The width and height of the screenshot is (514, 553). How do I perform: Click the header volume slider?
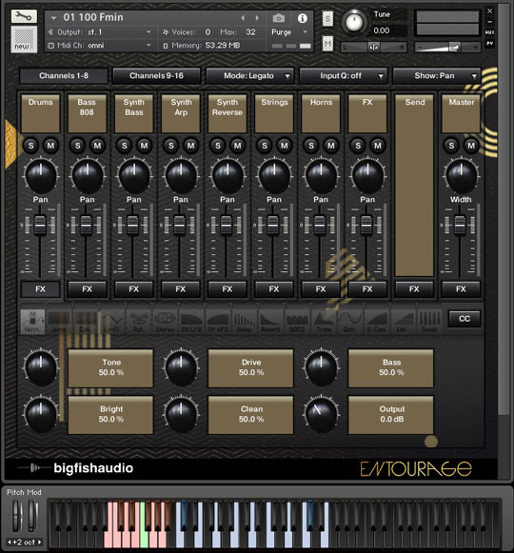point(448,47)
